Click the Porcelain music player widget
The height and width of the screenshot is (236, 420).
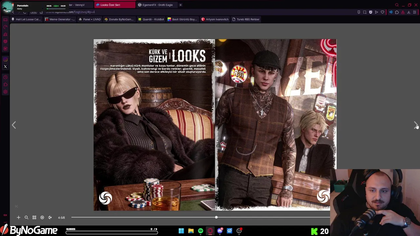coord(34,7)
